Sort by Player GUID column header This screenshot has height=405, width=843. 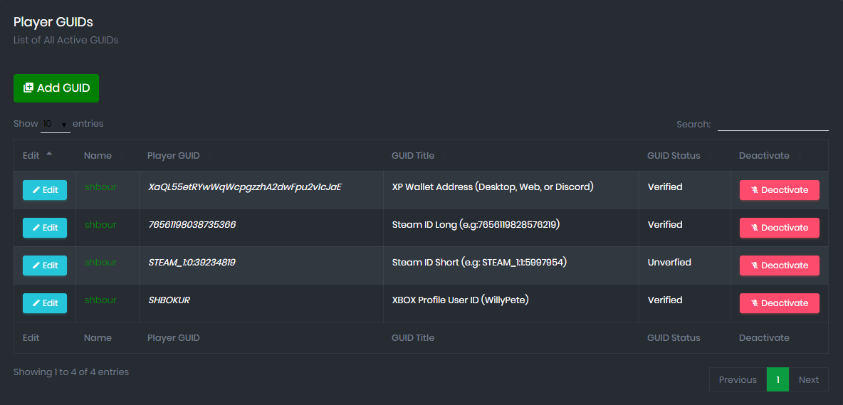pos(174,156)
